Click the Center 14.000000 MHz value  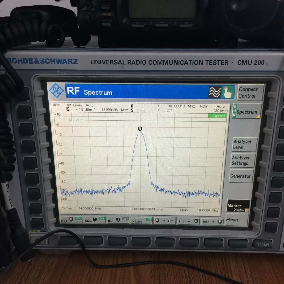pos(90,209)
